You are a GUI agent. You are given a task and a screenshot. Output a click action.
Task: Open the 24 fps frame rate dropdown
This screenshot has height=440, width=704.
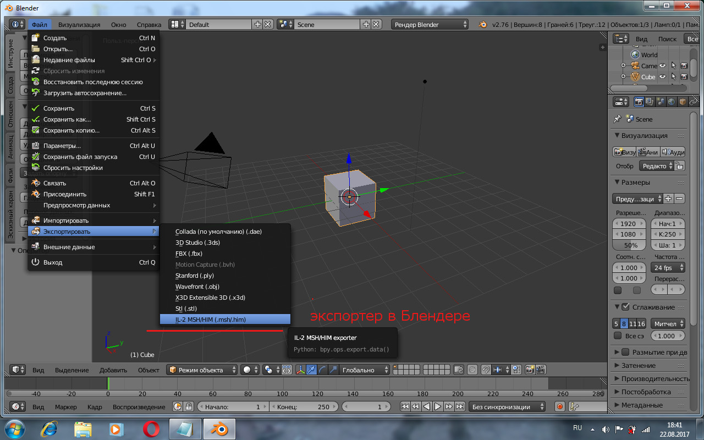coord(668,268)
